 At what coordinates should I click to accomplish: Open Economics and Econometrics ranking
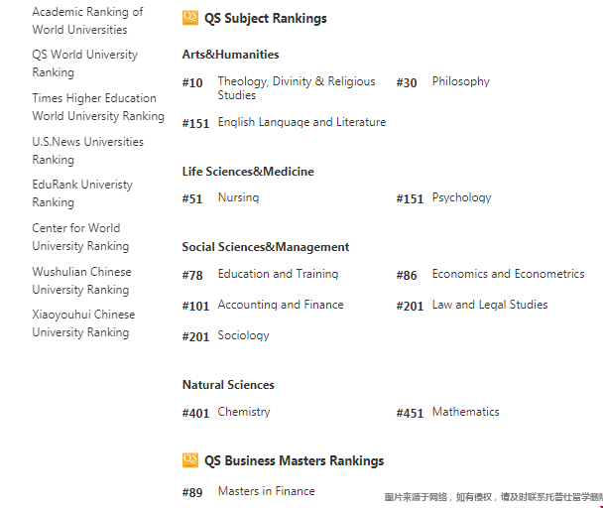pyautogui.click(x=508, y=274)
